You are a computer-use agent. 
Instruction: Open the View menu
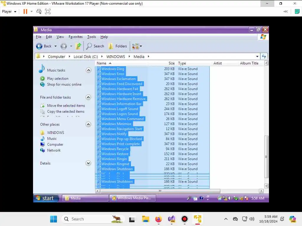coord(60,37)
